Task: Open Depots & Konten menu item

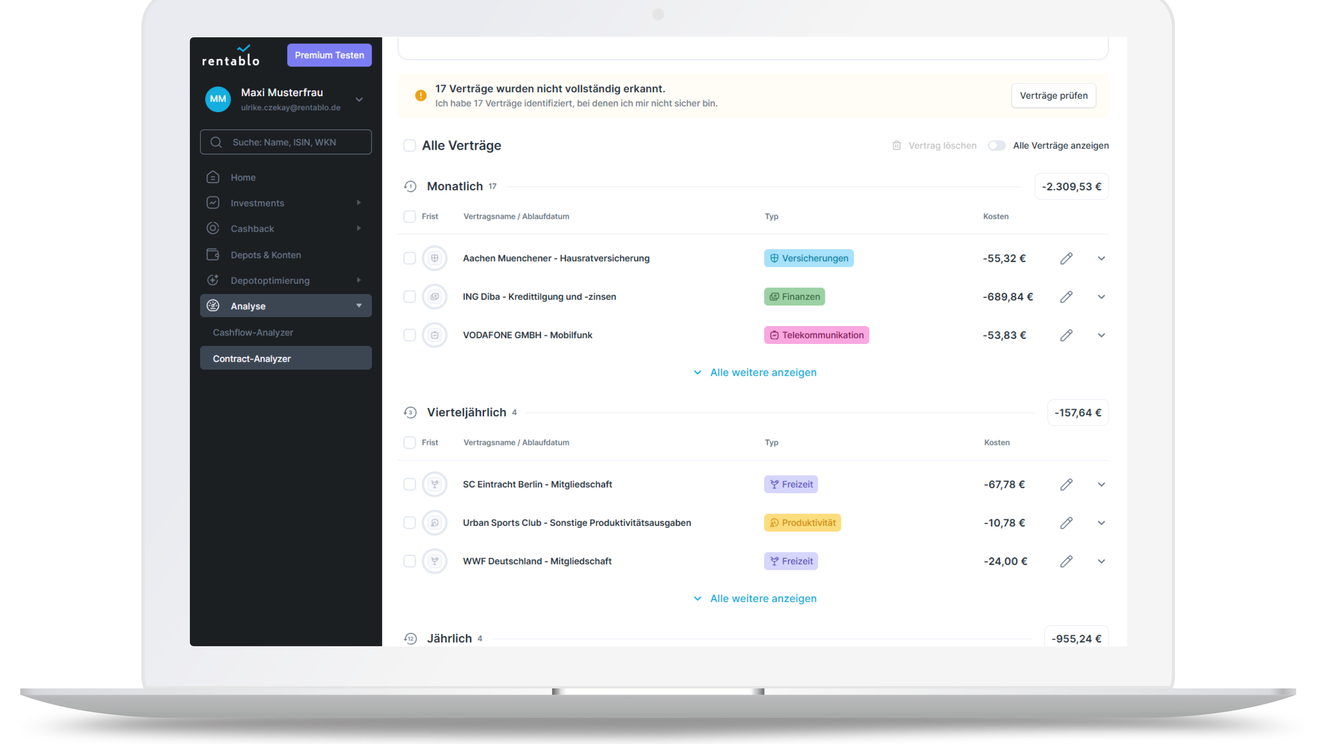Action: coord(286,255)
